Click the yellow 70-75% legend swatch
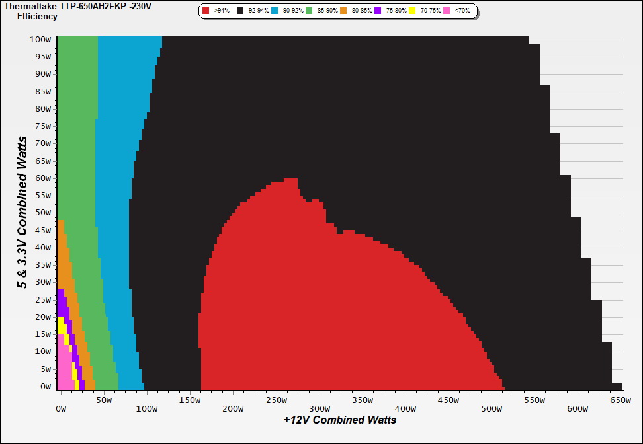Screen dimensions: 643x444 [412, 11]
